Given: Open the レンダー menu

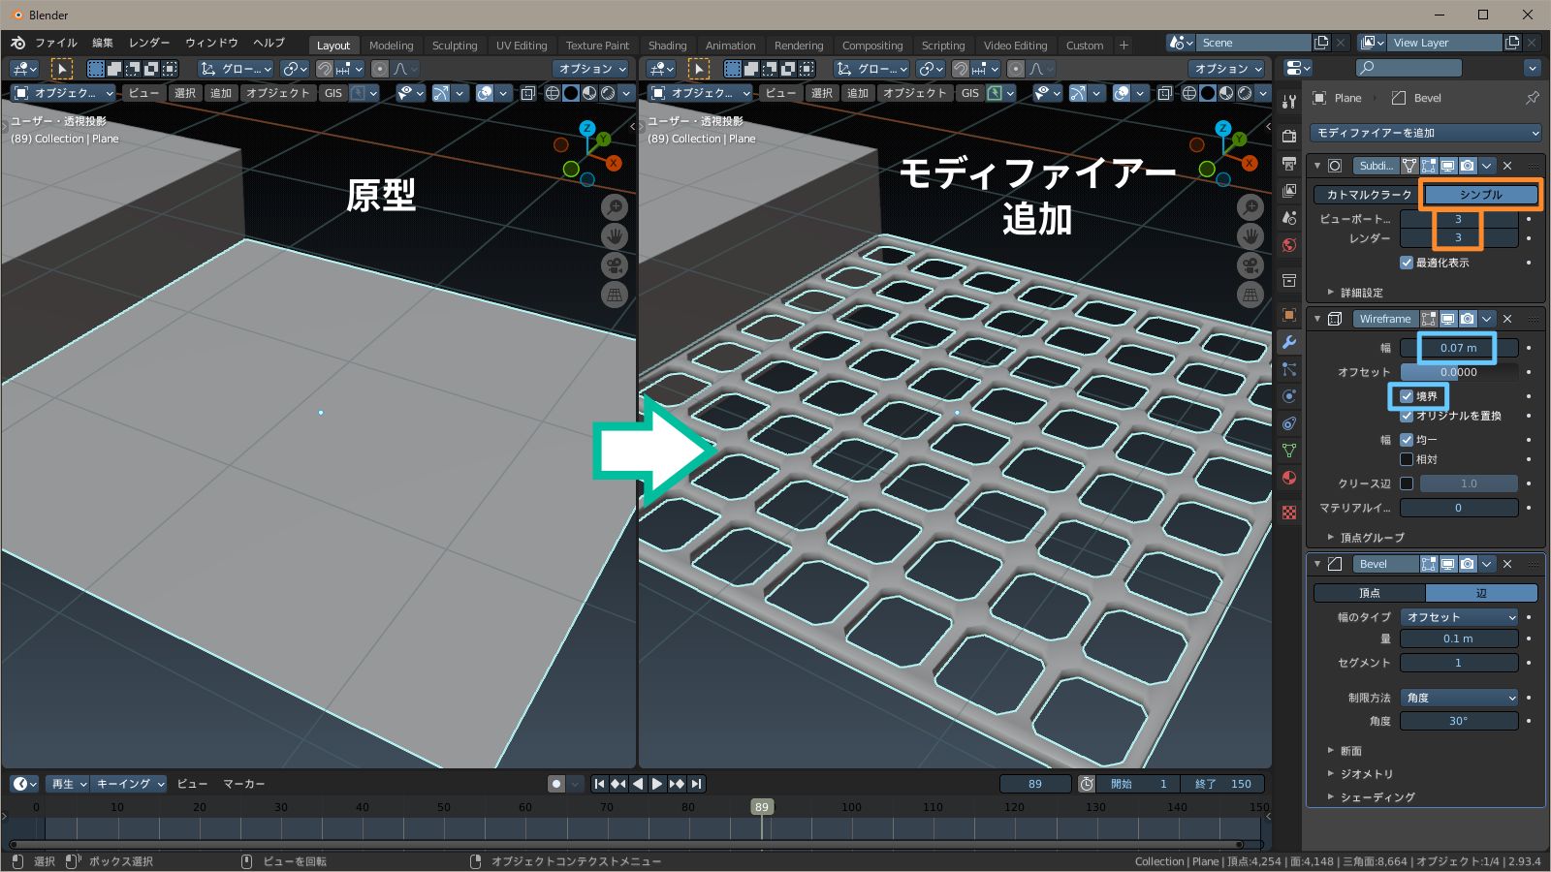Looking at the screenshot, I should point(147,43).
